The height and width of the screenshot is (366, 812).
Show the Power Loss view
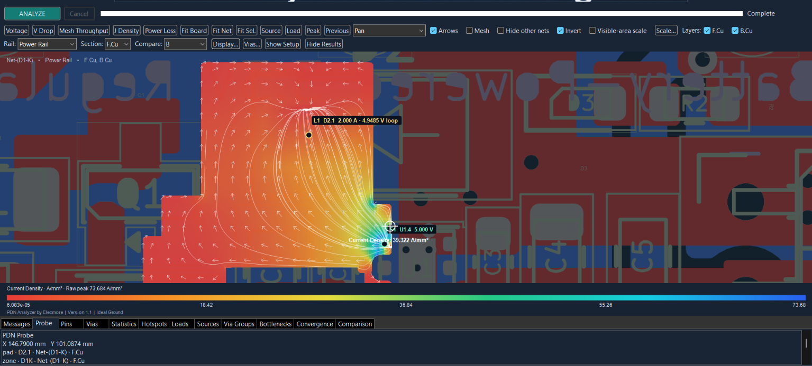(x=160, y=31)
